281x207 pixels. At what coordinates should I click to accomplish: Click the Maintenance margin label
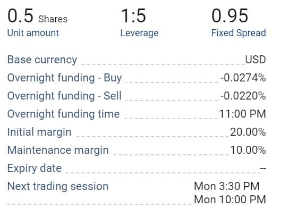click(x=58, y=150)
